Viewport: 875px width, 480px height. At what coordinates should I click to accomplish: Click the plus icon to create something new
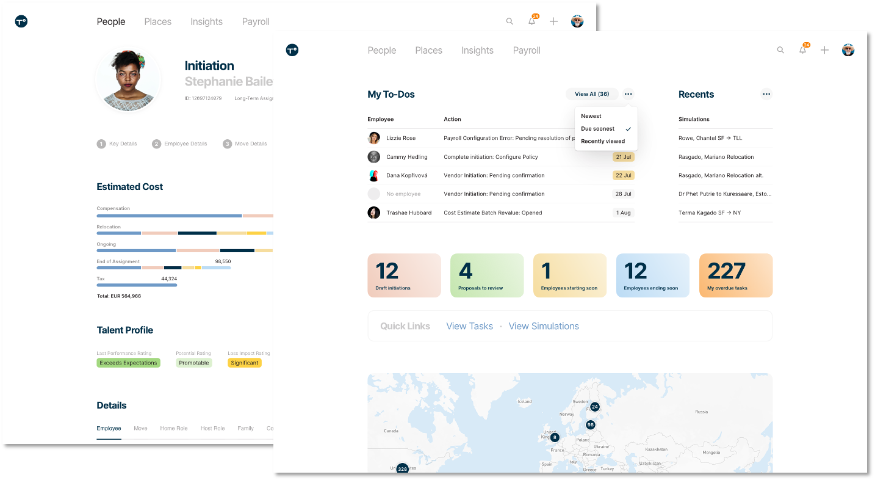824,50
